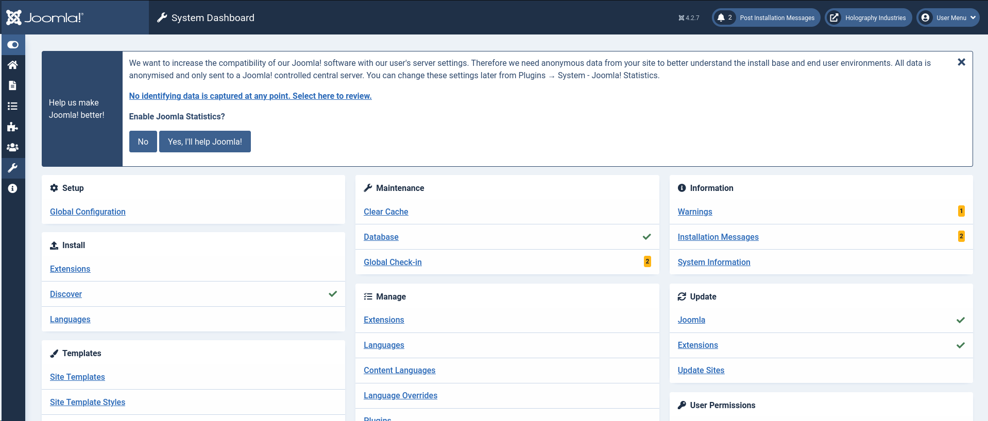Screen dimensions: 988x421
Task: Visit Holography Industries site link
Action: click(x=868, y=17)
